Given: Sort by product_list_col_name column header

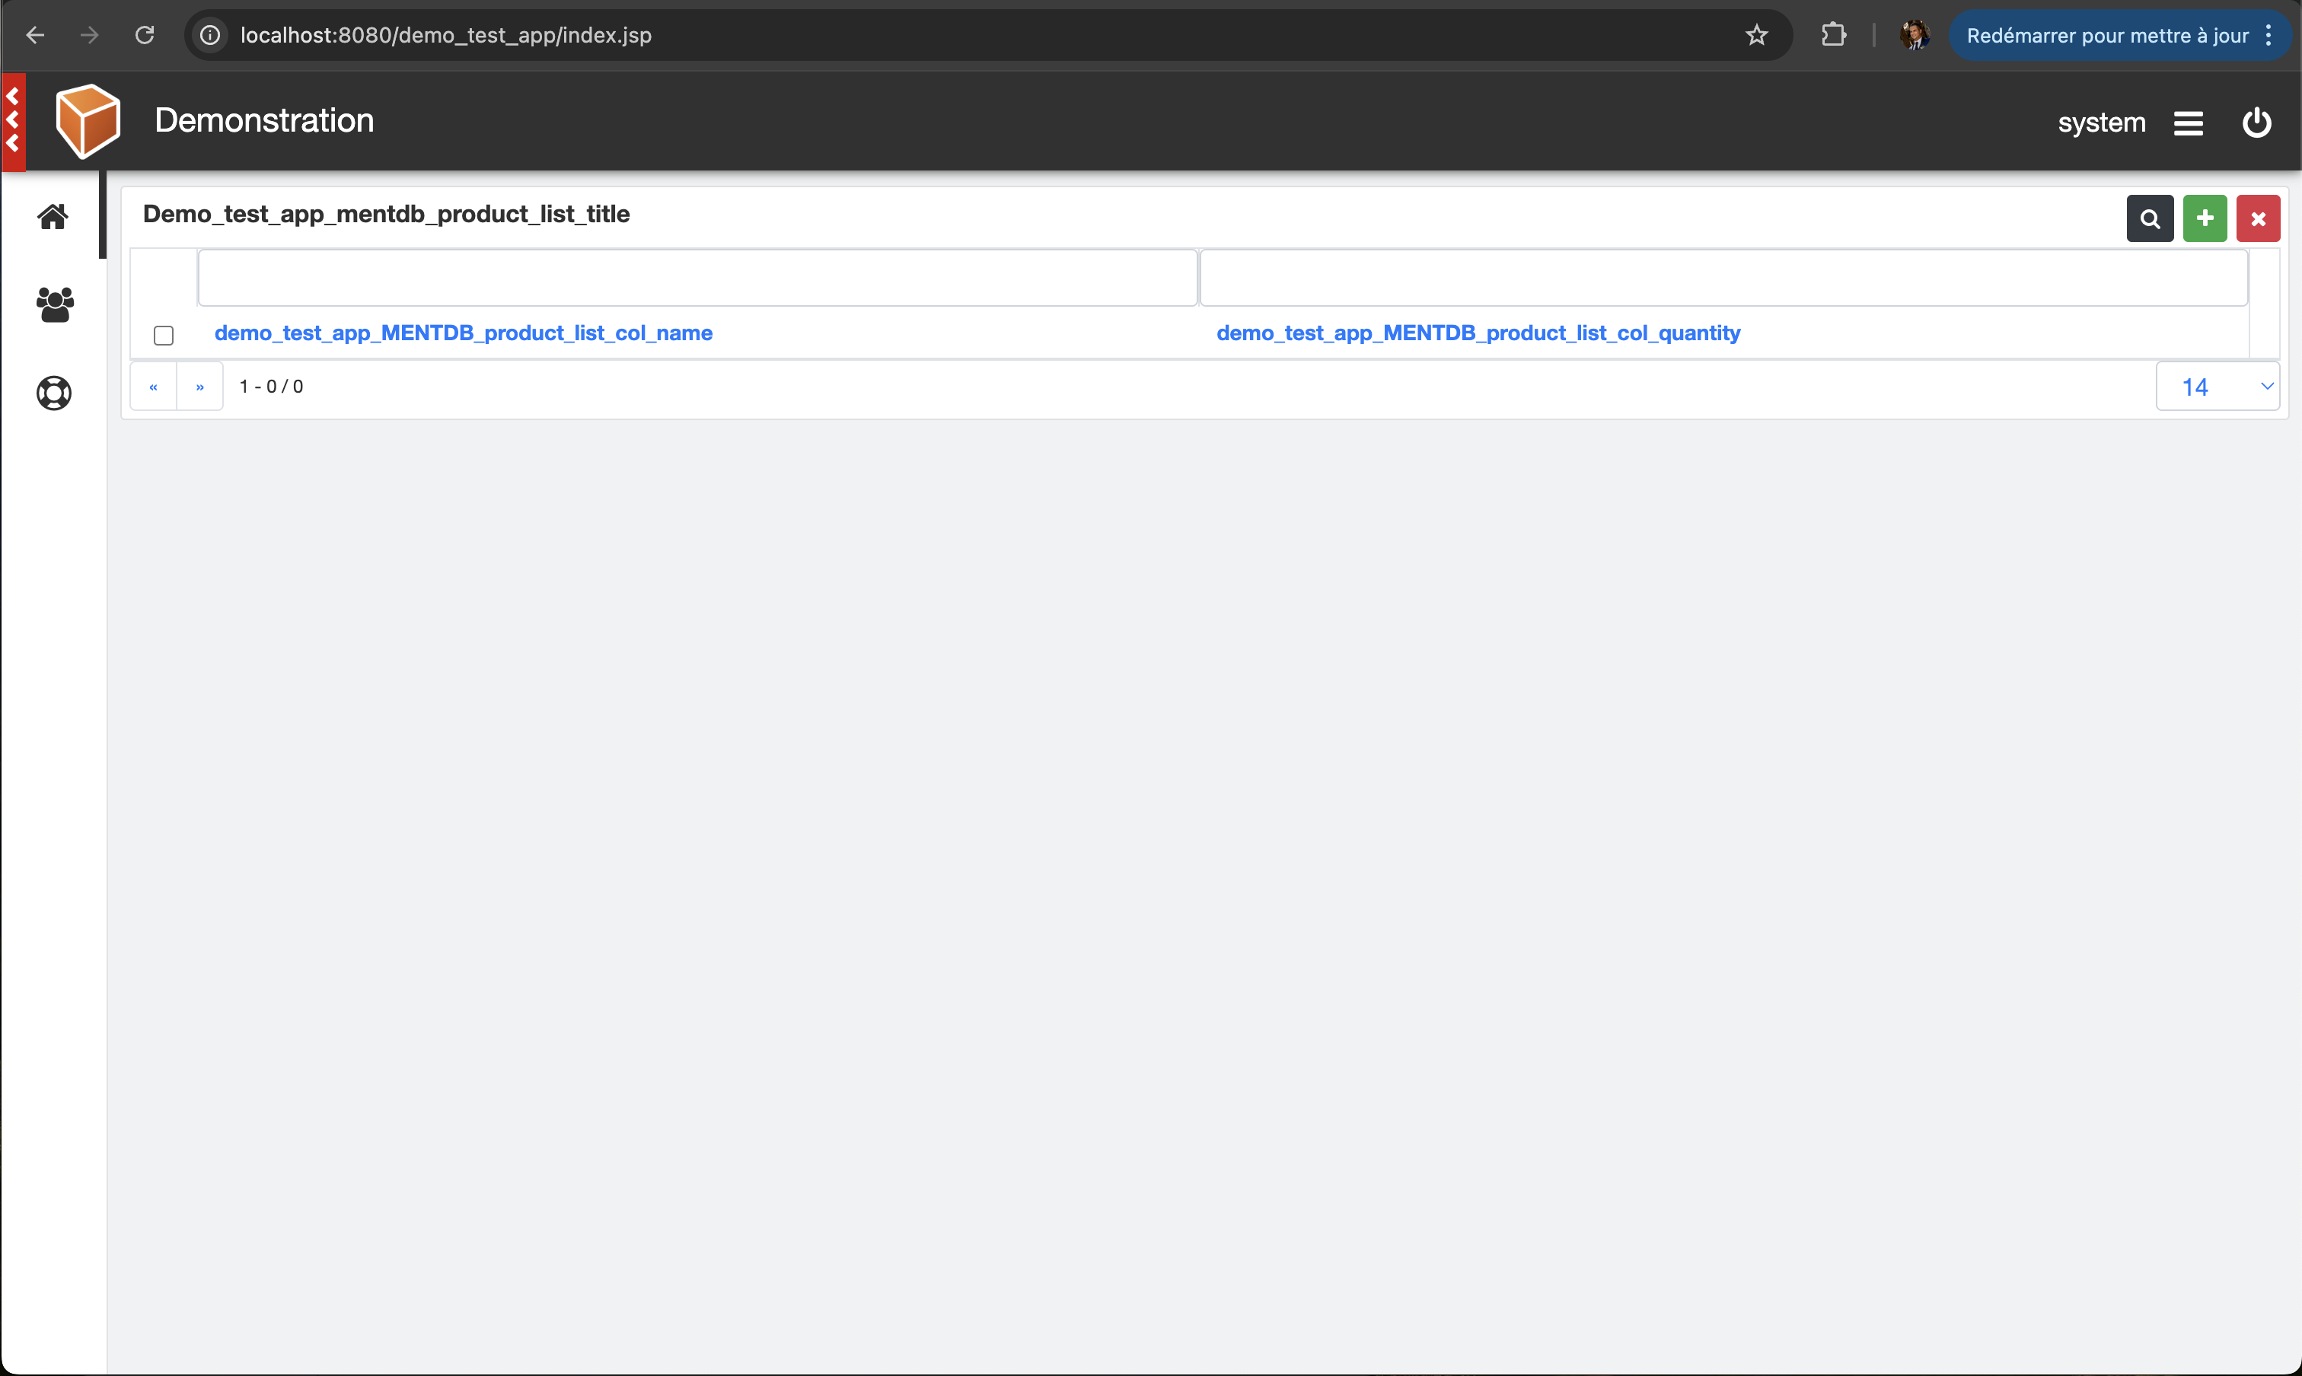Looking at the screenshot, I should (x=463, y=333).
